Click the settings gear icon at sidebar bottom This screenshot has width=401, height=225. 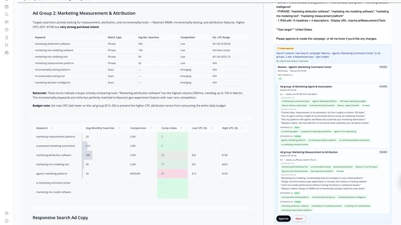coord(7,213)
